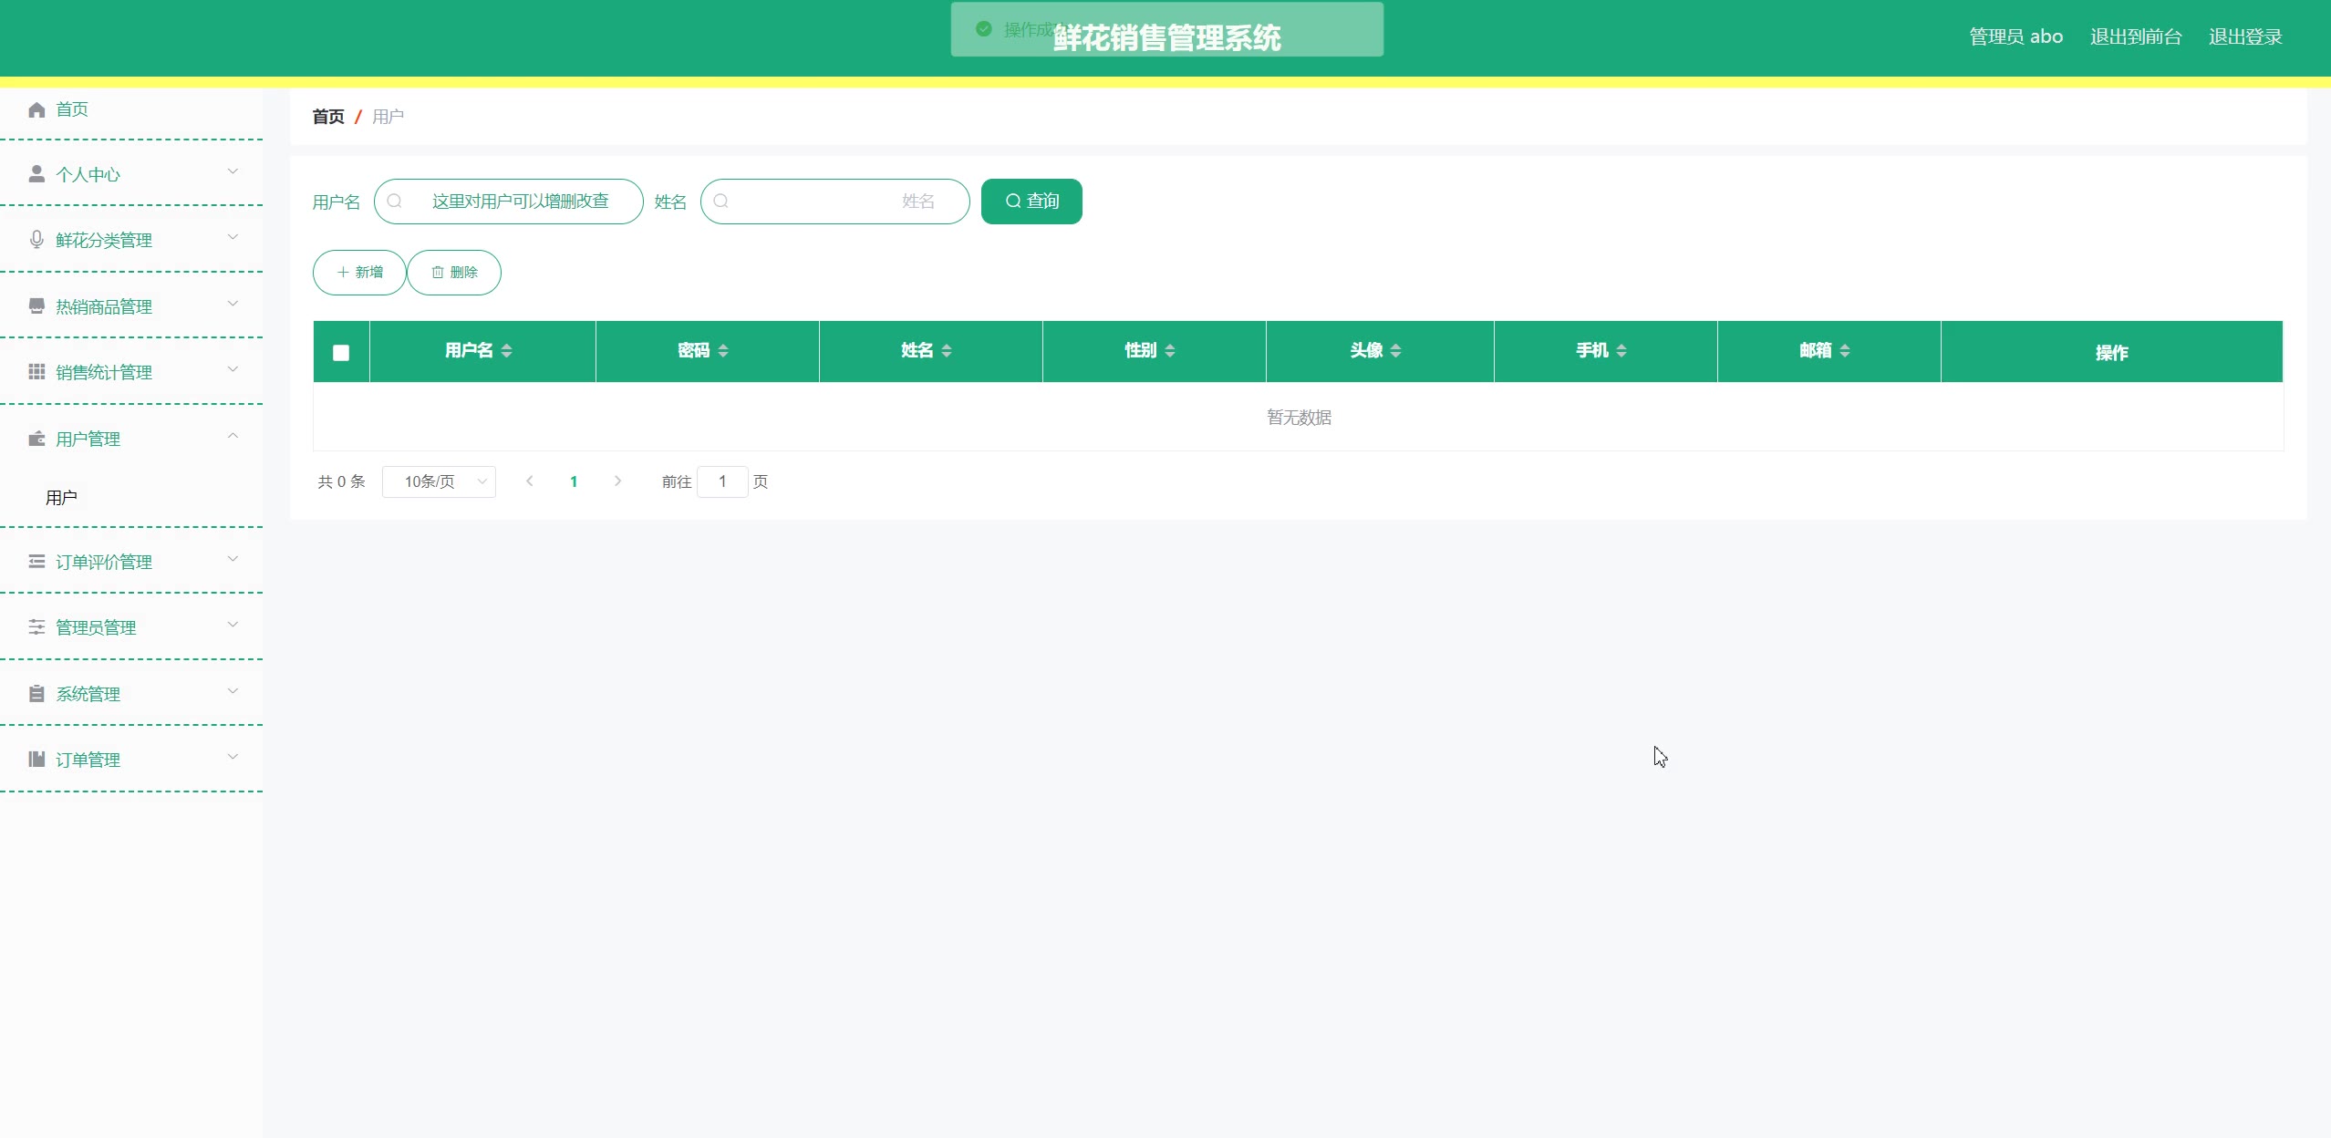Click the clipboard icon beside 系统管理
This screenshot has height=1138, width=2331.
pyautogui.click(x=36, y=694)
